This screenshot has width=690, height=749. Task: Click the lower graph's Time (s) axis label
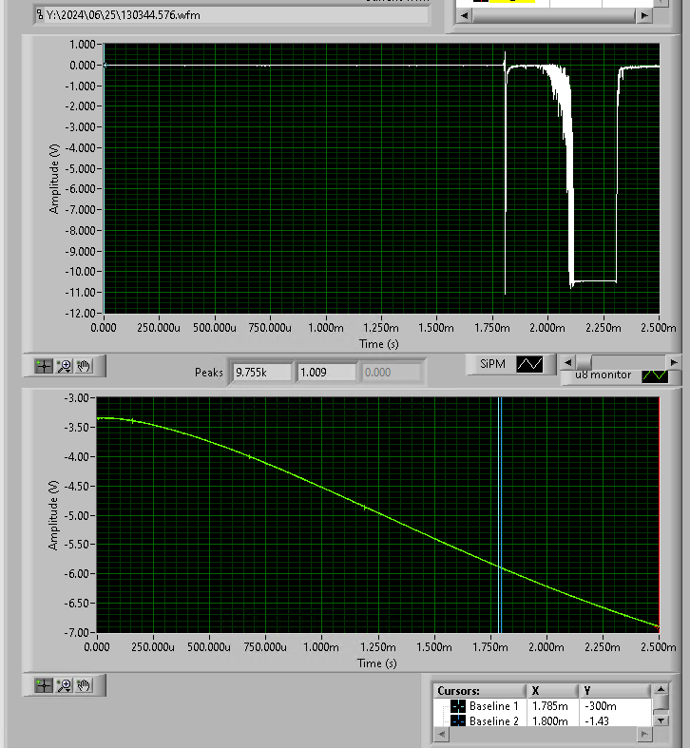click(x=376, y=663)
